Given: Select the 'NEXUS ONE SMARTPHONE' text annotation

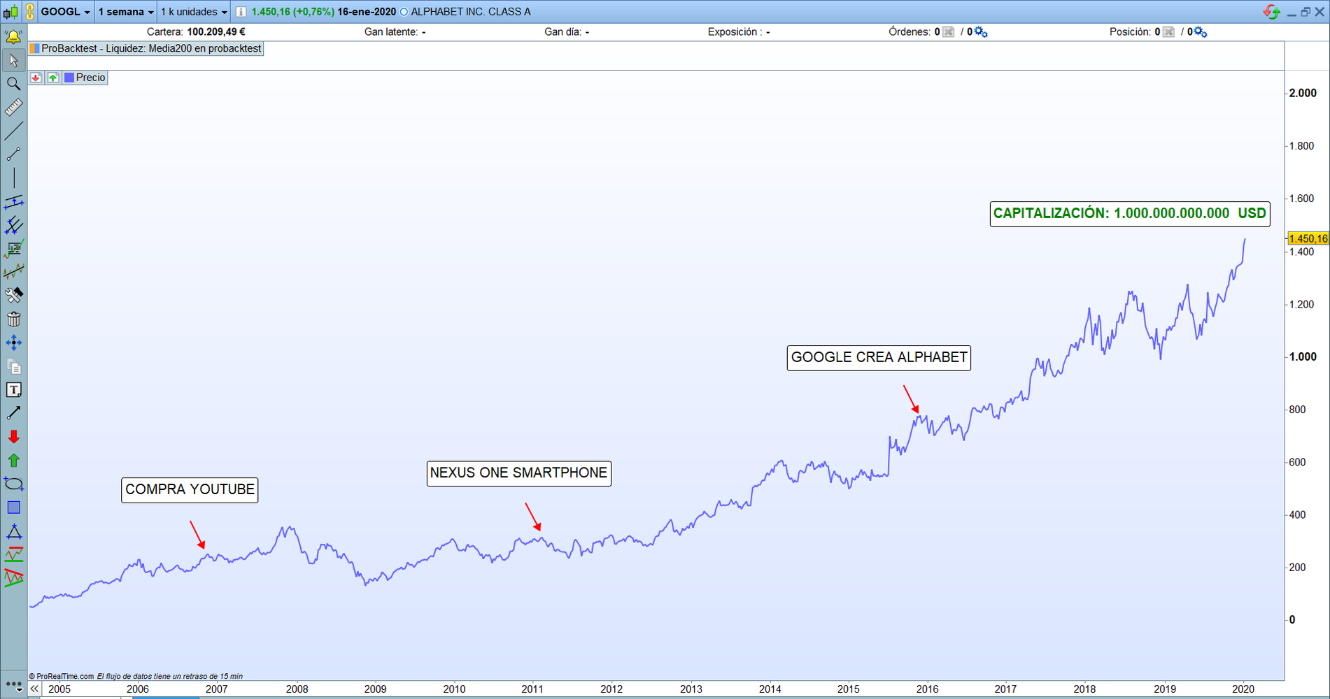Looking at the screenshot, I should (x=519, y=473).
